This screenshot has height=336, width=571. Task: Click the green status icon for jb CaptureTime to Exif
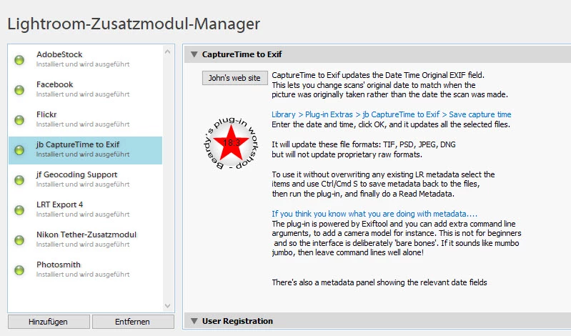coord(19,150)
